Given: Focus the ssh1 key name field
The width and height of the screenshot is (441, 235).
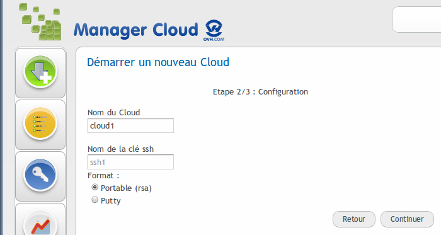Looking at the screenshot, I should [130, 162].
